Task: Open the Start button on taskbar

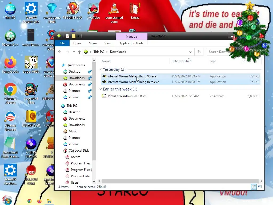Action: pyautogui.click(x=7, y=200)
